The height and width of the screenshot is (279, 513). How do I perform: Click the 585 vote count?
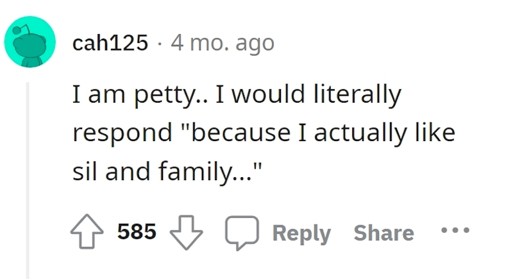tap(137, 232)
